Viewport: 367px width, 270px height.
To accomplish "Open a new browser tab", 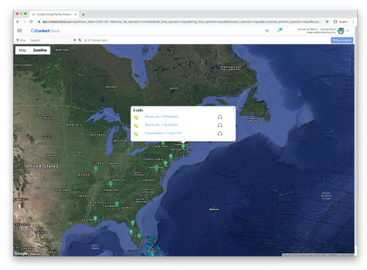I will click(x=83, y=15).
